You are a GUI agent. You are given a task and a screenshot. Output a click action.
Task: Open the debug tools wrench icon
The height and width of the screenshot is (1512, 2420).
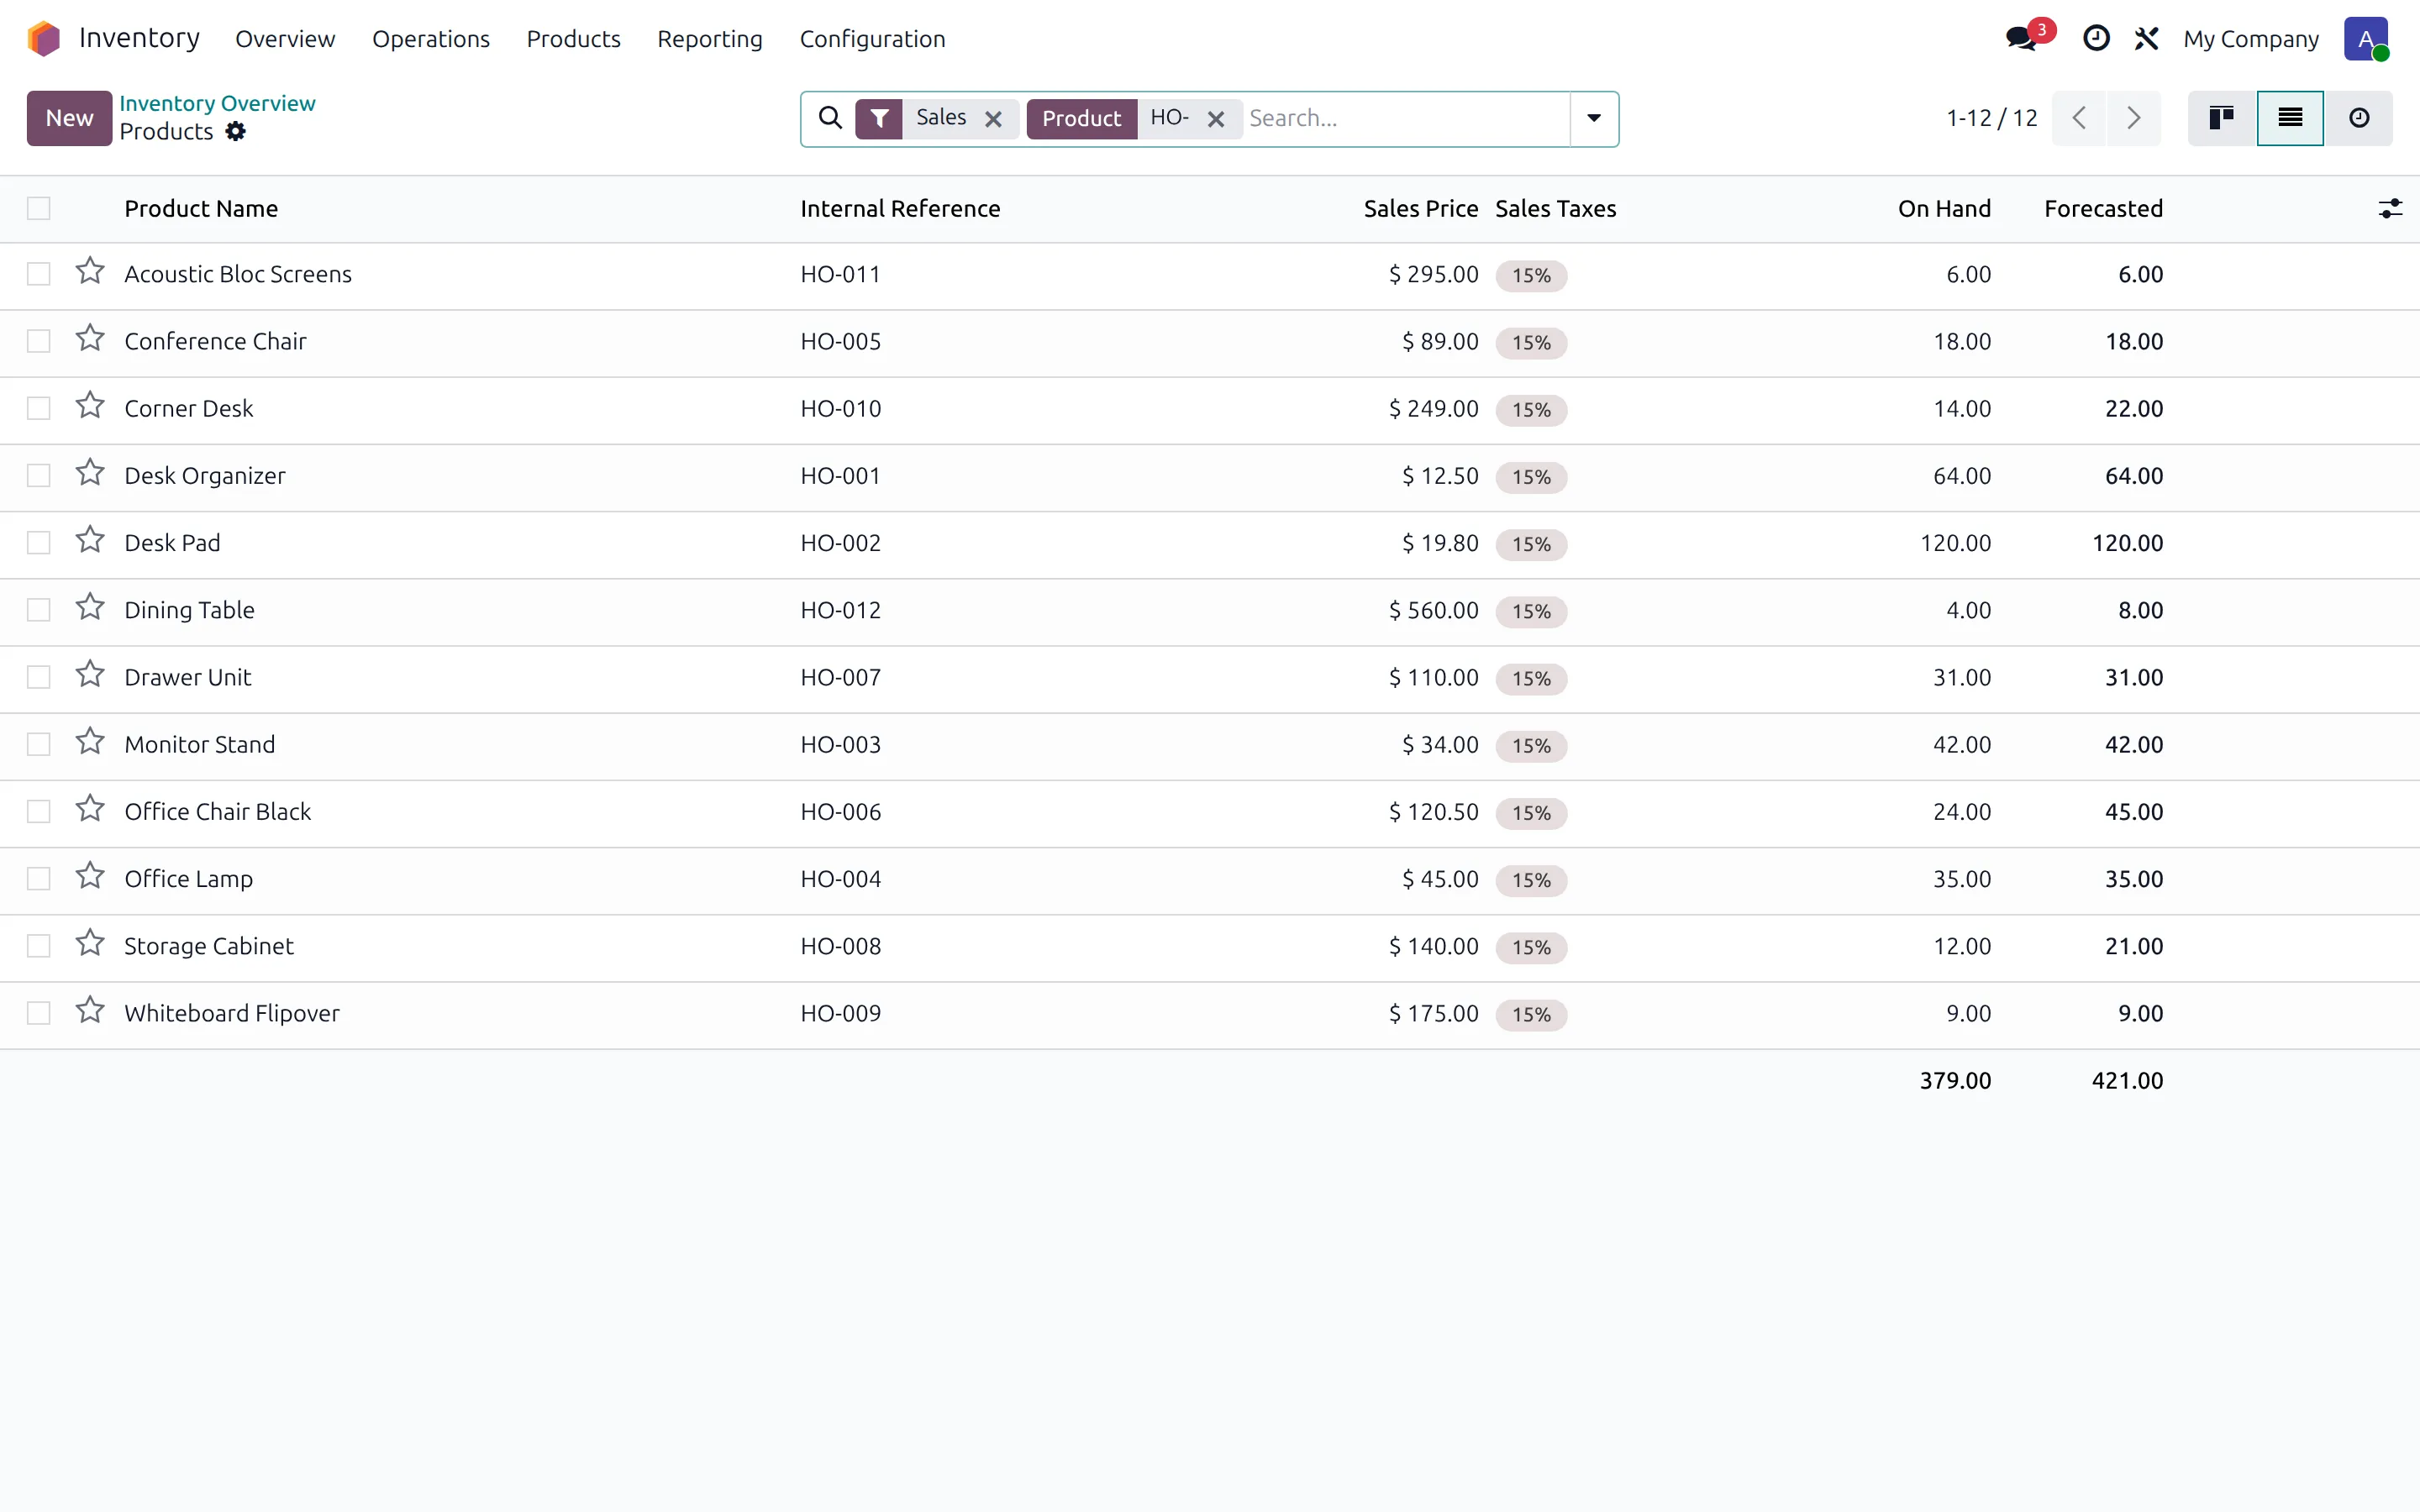2146,38
